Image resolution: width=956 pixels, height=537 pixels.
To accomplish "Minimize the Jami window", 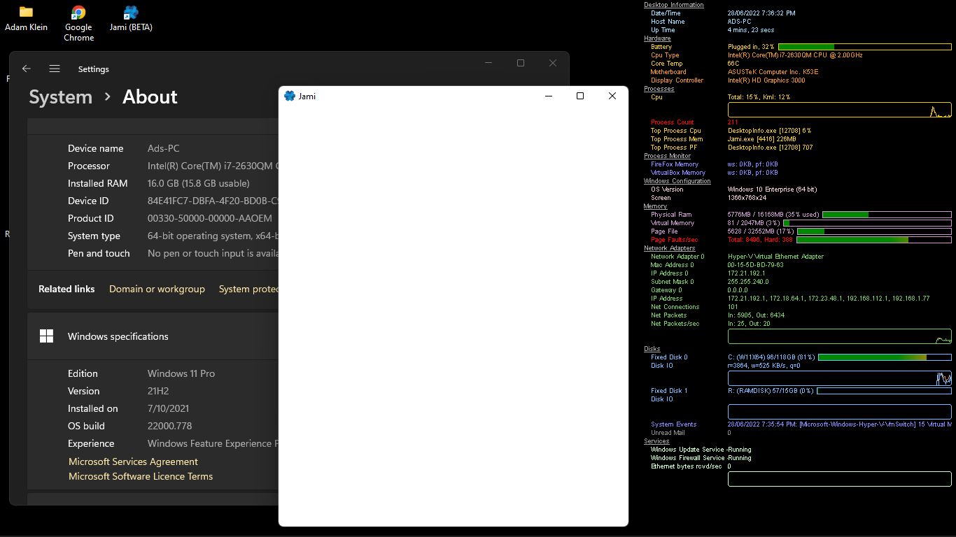I will pyautogui.click(x=549, y=96).
